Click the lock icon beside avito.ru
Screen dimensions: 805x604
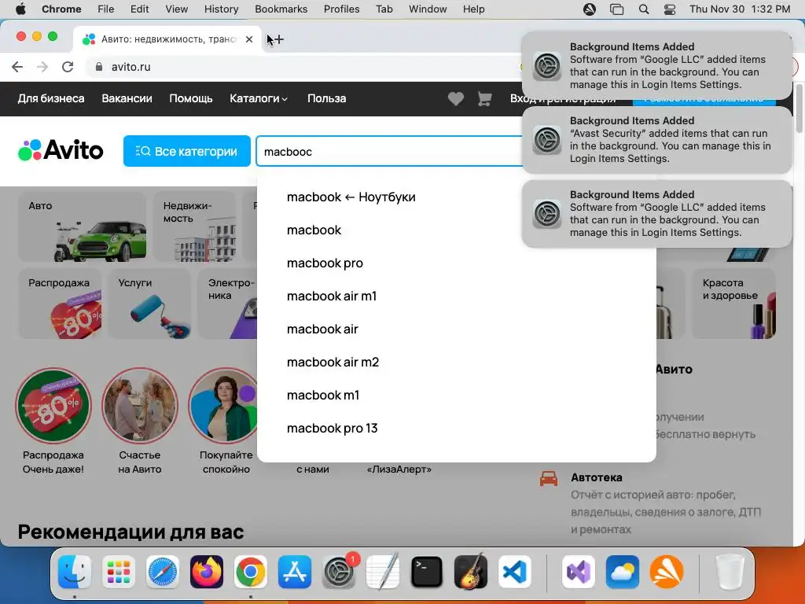[99, 67]
